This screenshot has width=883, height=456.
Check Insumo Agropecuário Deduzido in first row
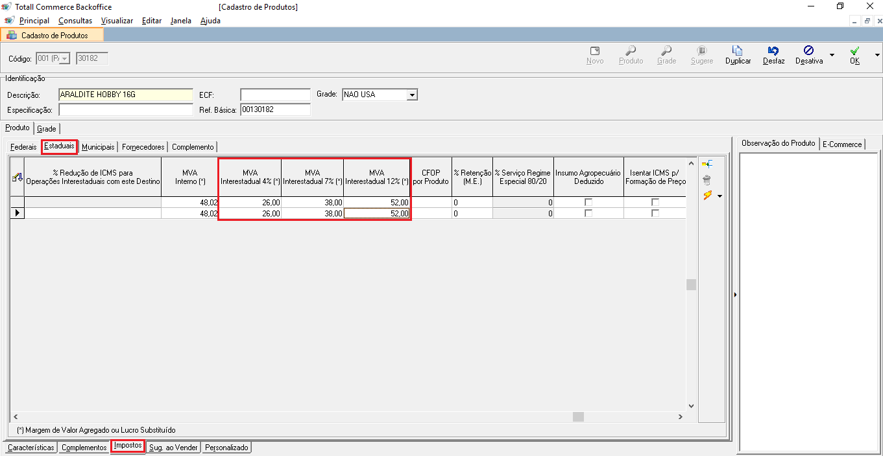pos(588,202)
